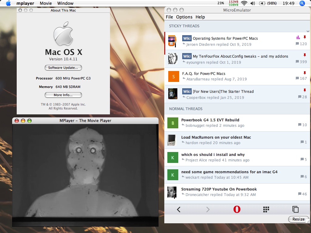Screen dimensions: 311x233
Task: Go forward with Opera forward arrow
Action: click(208, 209)
